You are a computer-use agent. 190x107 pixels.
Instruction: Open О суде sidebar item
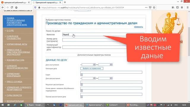[x=18, y=31]
